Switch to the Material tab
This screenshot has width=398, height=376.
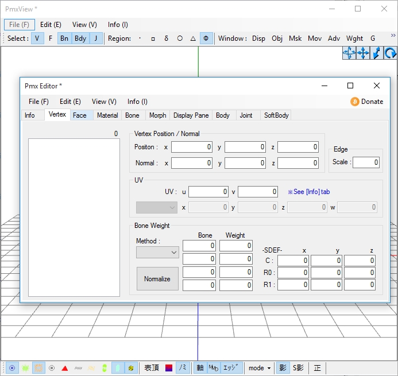pyautogui.click(x=107, y=115)
